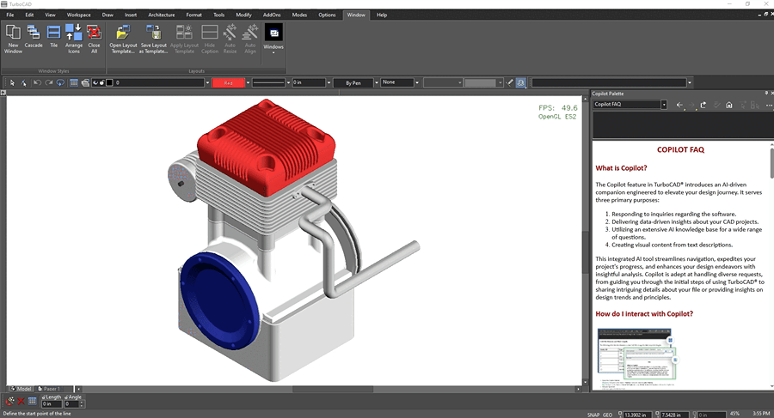Toggle SNAP mode in the status bar
The image size is (774, 418).
593,415
